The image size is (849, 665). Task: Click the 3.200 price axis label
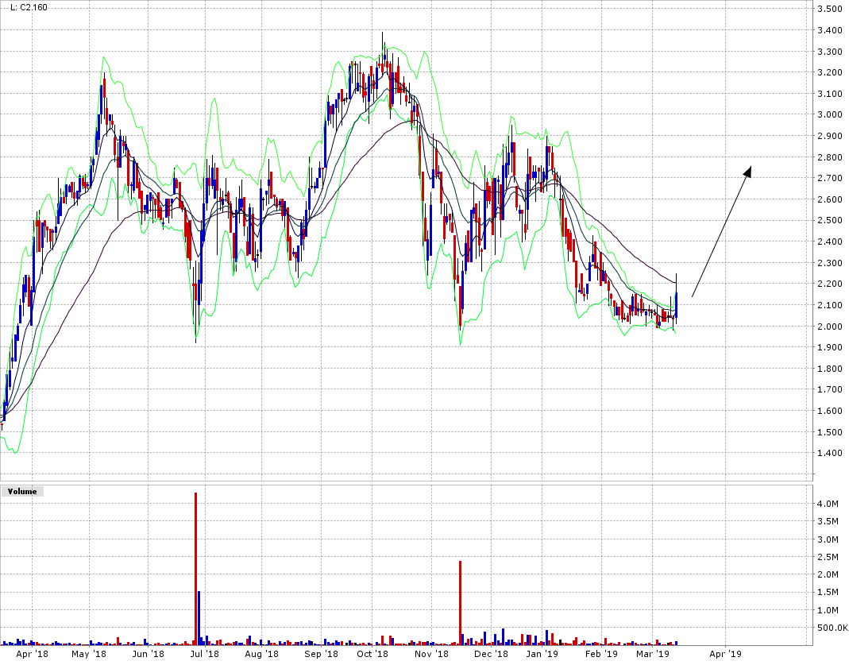830,72
